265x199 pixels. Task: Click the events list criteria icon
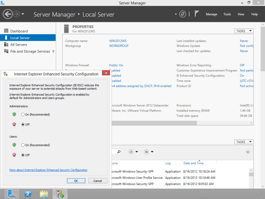click(131, 152)
